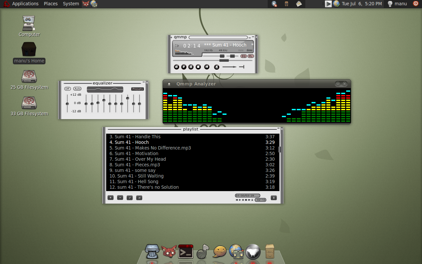
Task: Toggle the playlist with the PL button
Action: 250,56
